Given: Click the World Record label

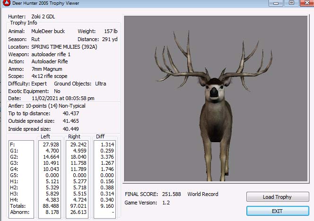Looking at the screenshot, I should (x=203, y=194).
